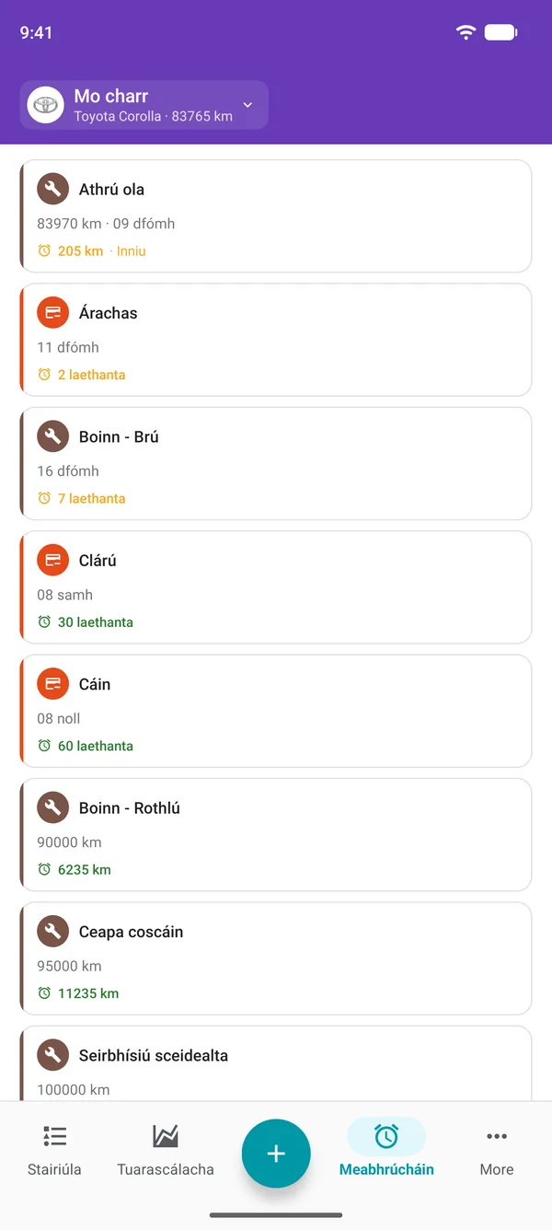
Task: Open the Cáin reminder title
Action: tap(95, 684)
